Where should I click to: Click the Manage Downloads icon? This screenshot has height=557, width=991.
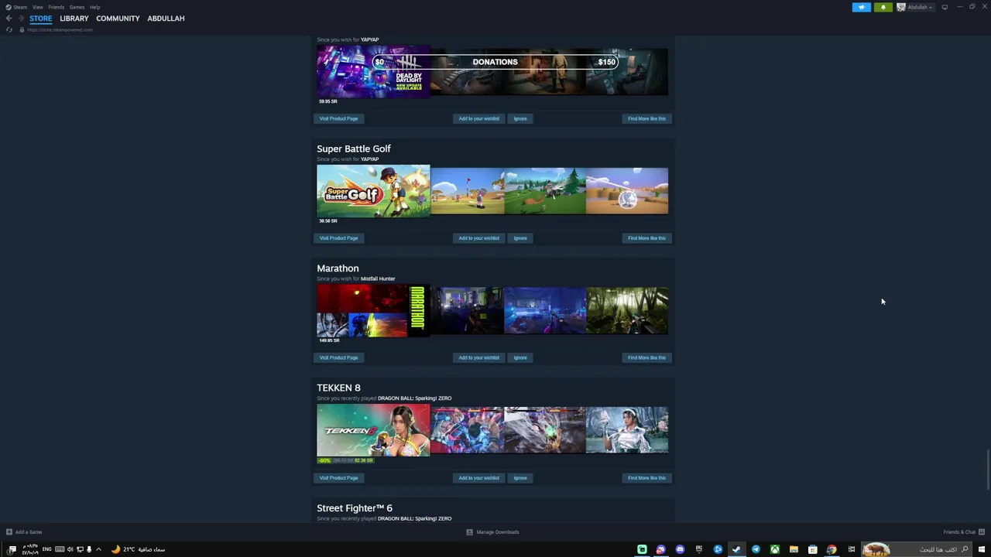[469, 531]
